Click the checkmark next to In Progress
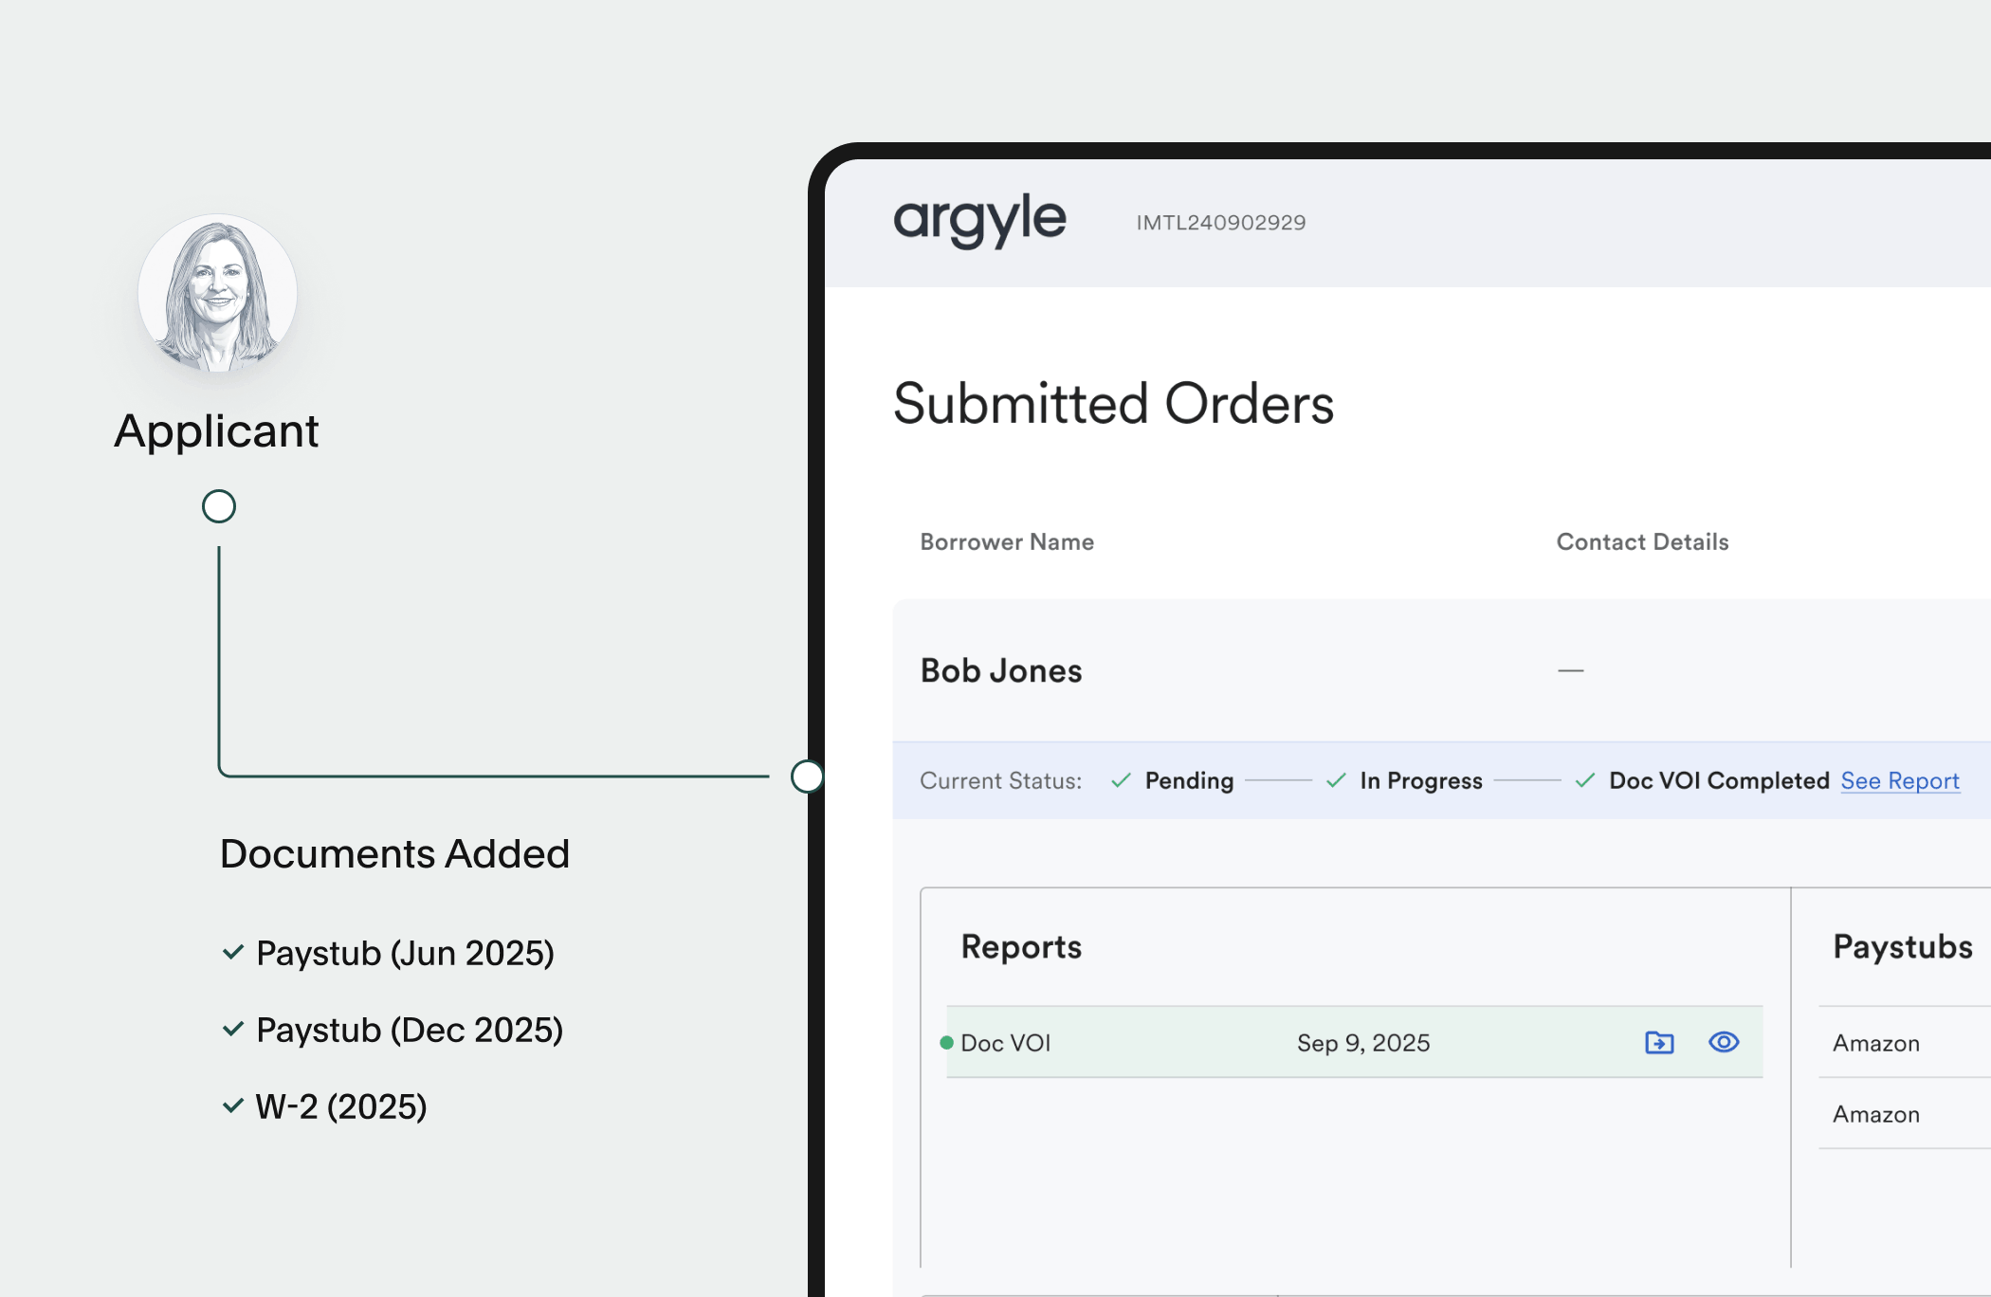 click(1336, 780)
